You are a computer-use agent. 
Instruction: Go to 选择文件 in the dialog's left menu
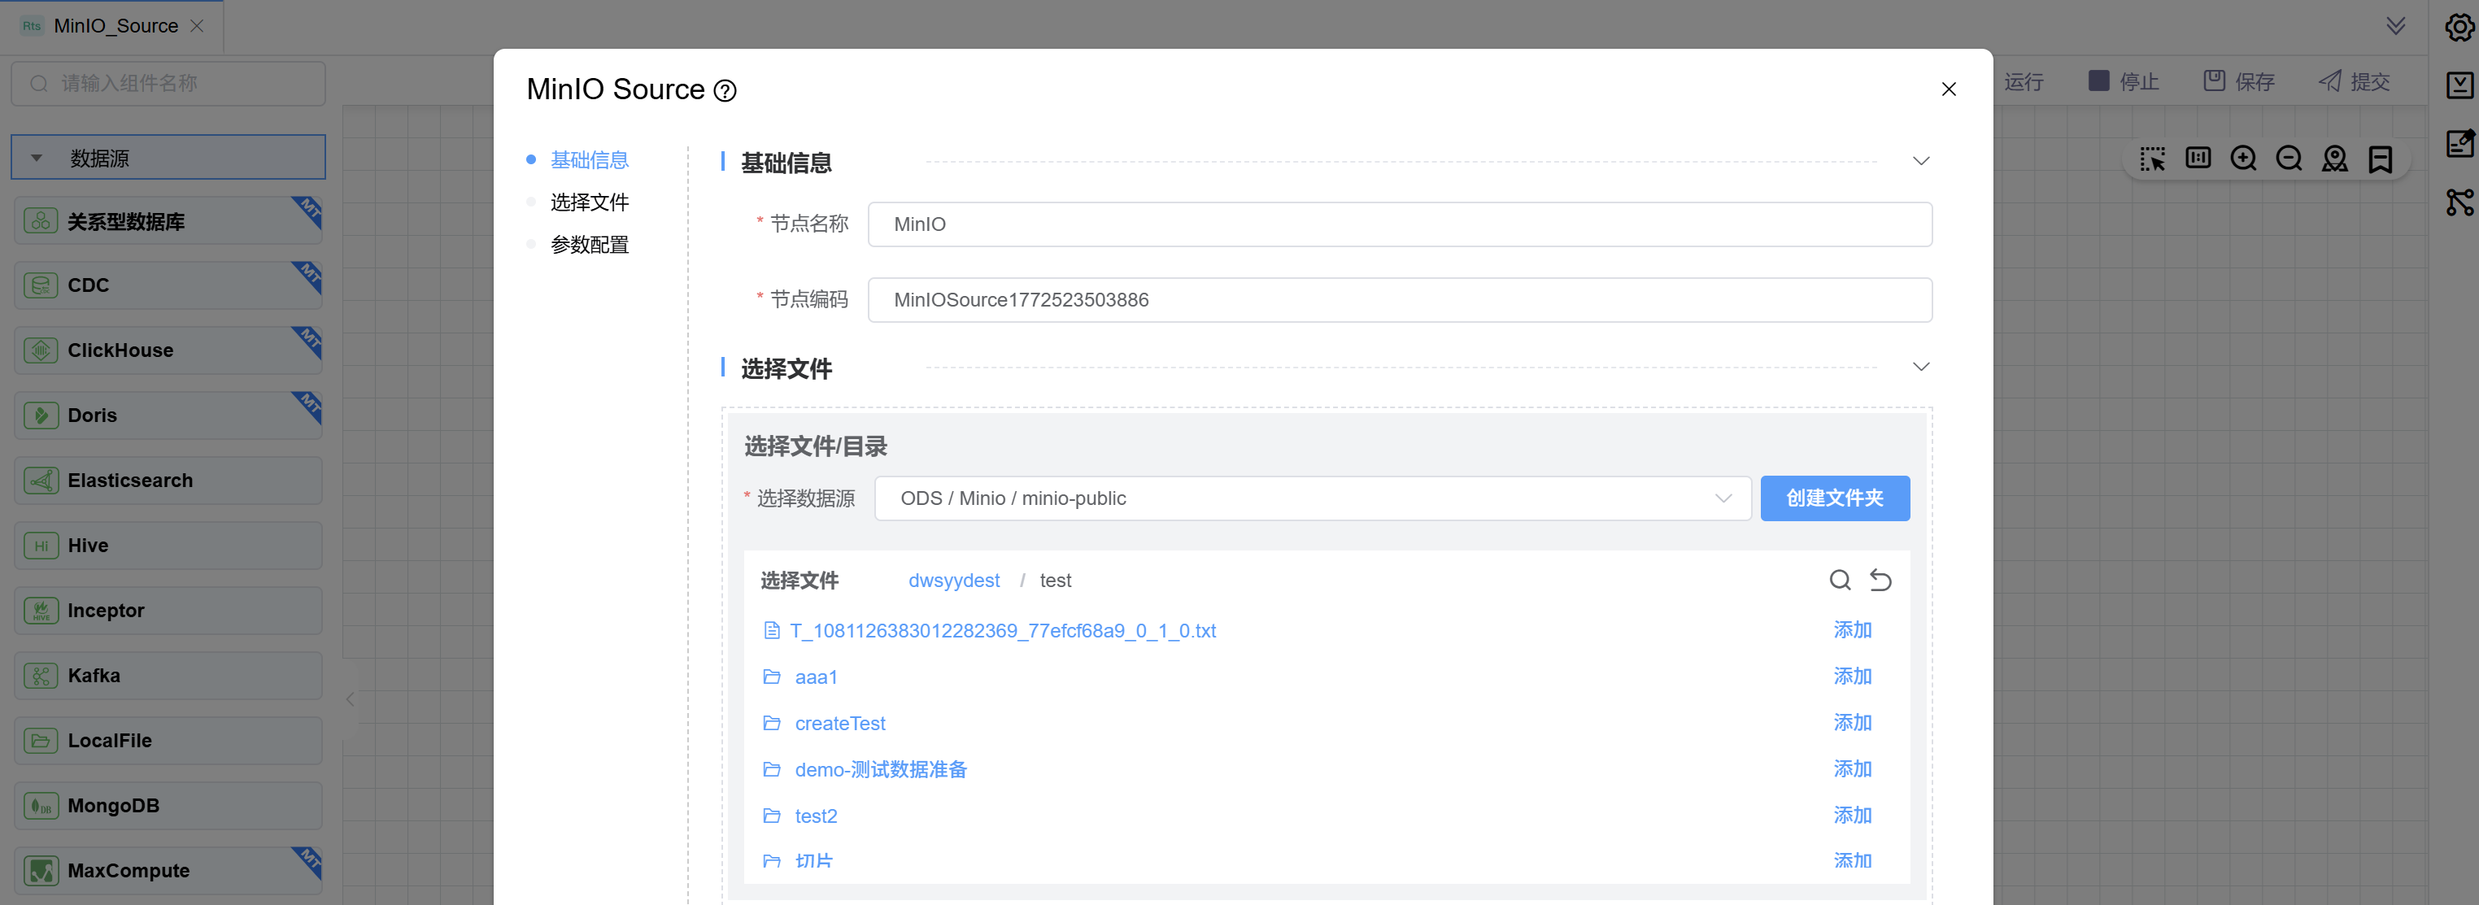click(589, 202)
